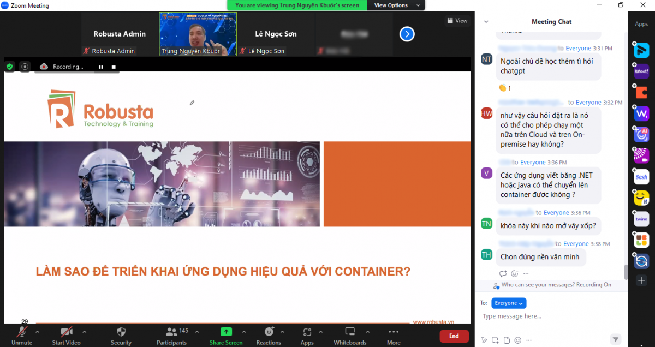Click the recording indicator circle icon
This screenshot has width=655, height=347.
click(25, 67)
